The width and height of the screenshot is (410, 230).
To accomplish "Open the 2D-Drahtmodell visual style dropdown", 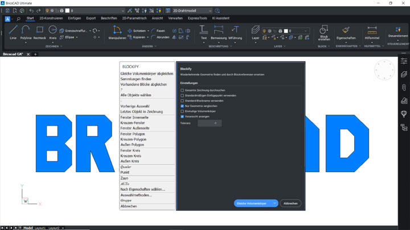I will tap(192, 11).
